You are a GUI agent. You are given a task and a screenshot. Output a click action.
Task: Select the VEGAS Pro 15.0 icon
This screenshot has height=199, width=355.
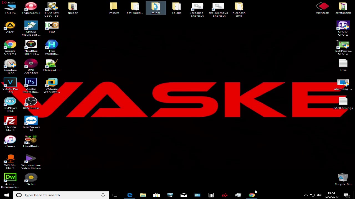click(10, 86)
